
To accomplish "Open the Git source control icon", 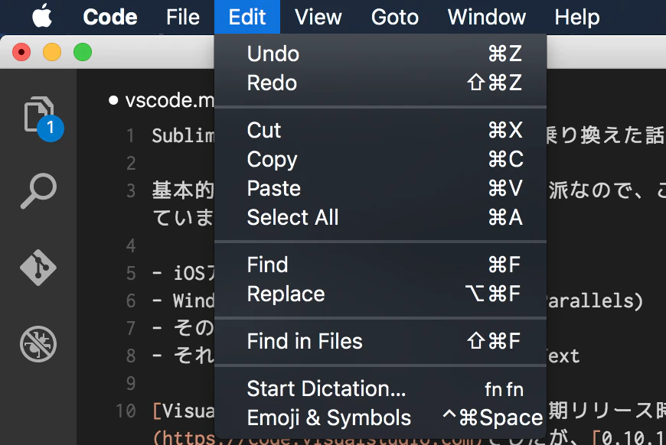I will pyautogui.click(x=38, y=268).
